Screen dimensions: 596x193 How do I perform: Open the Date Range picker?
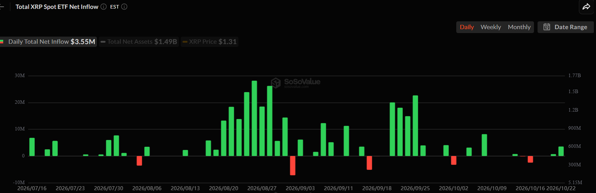point(565,27)
